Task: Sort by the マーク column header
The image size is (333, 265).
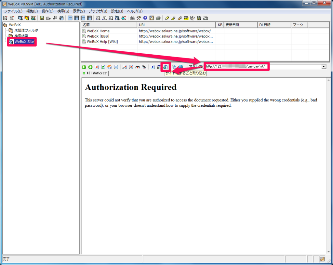Action: 300,25
